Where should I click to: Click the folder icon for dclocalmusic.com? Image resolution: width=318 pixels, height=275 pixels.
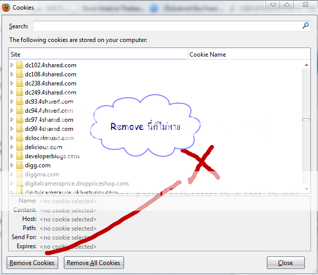click(19, 138)
